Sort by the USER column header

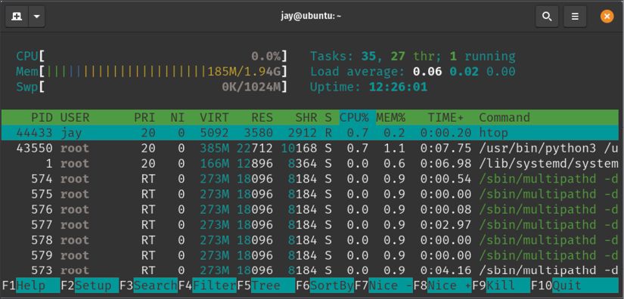75,118
